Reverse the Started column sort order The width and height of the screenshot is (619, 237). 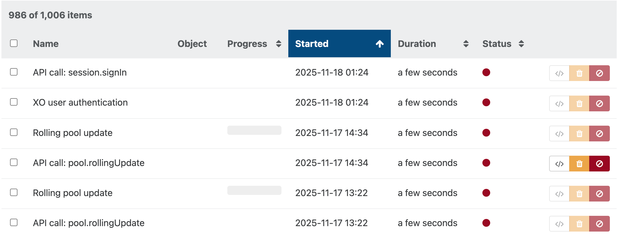(x=380, y=44)
